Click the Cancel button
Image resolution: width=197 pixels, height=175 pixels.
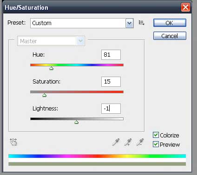[170, 36]
